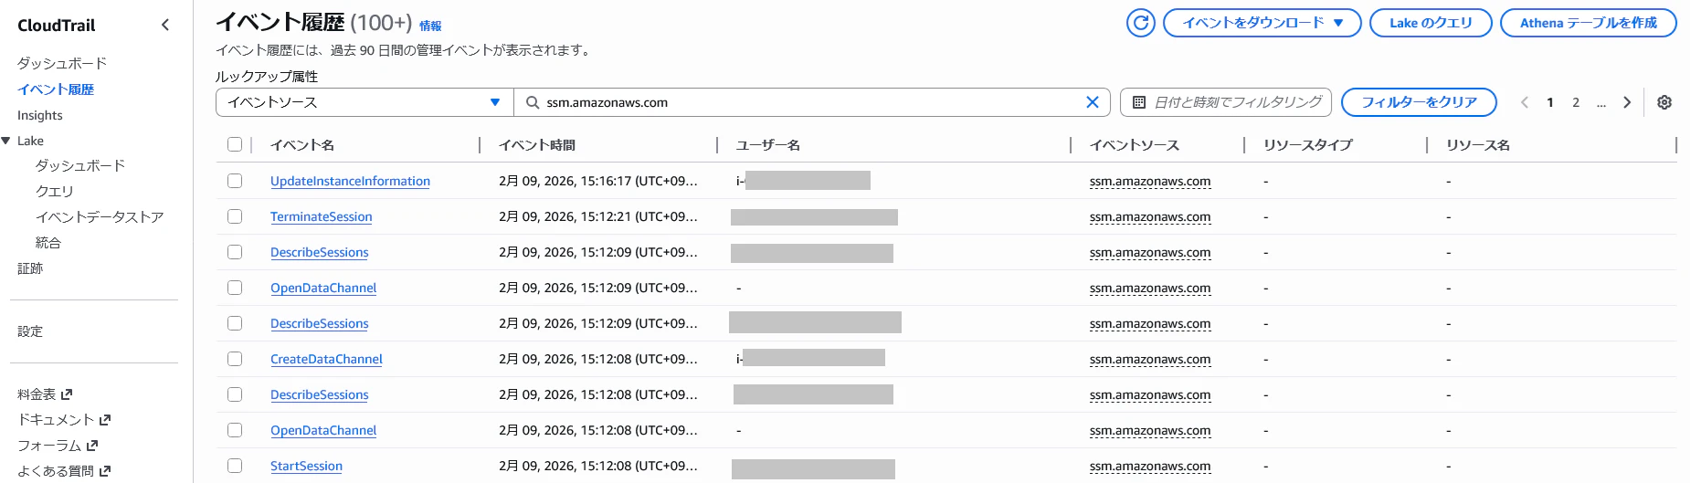This screenshot has width=1690, height=483.
Task: Check the TerminateSession row checkbox
Action: (x=235, y=216)
